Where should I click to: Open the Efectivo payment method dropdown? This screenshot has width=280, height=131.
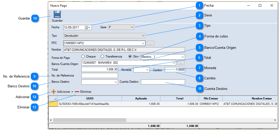pos(182,57)
